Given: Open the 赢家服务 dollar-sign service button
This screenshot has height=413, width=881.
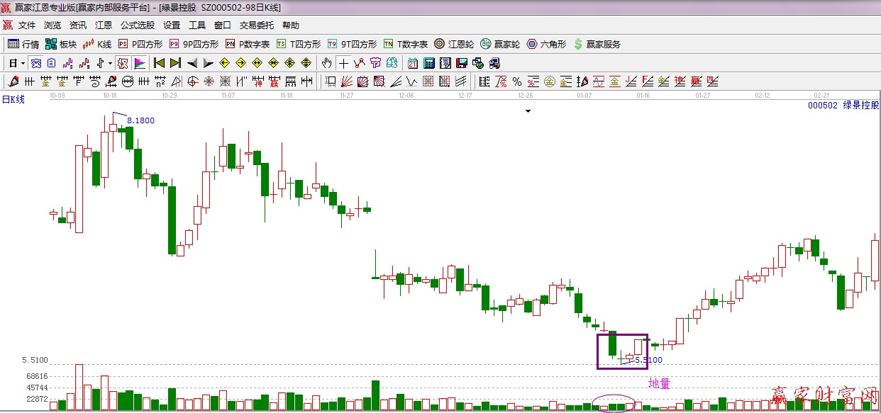Looking at the screenshot, I should pos(597,44).
